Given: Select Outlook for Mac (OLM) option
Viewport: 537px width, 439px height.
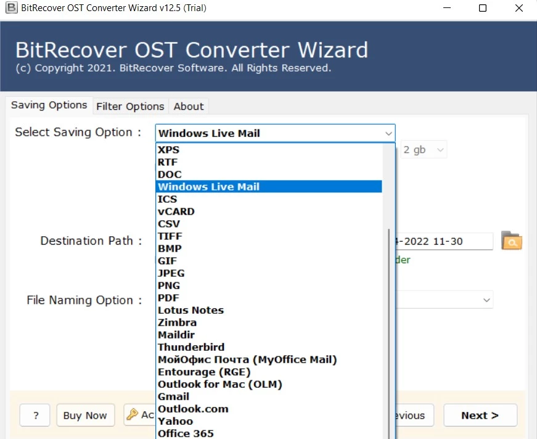Looking at the screenshot, I should pos(269,384).
